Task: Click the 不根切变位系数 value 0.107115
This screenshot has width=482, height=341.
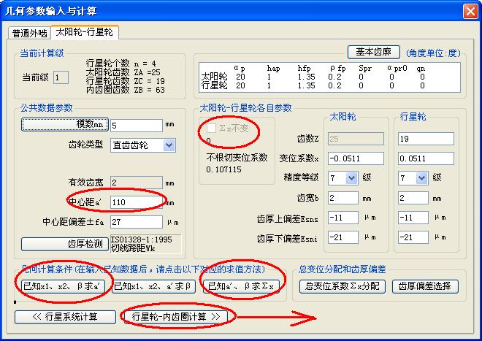Action: (223, 169)
